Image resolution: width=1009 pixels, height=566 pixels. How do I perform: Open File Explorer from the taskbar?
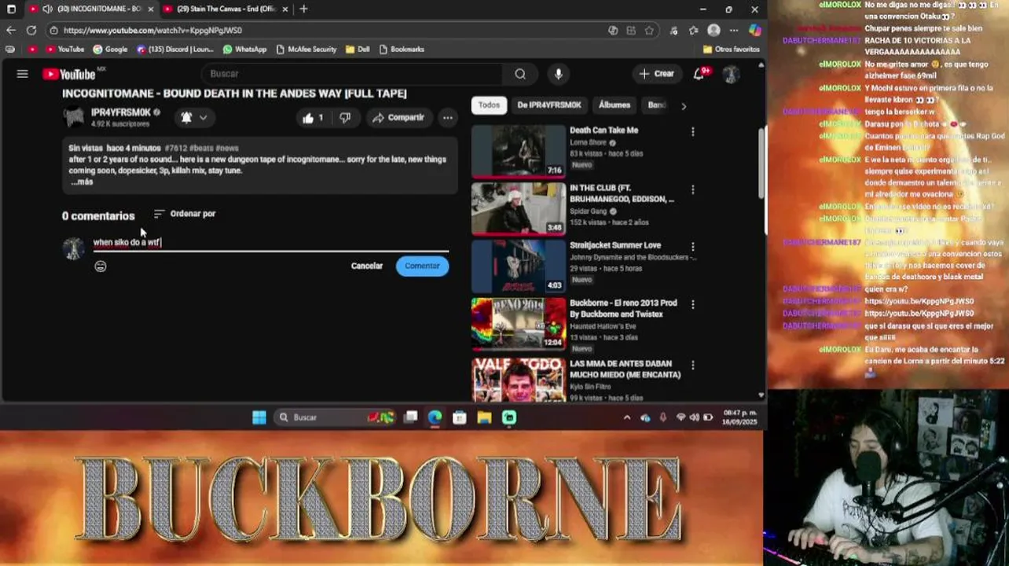pos(484,417)
